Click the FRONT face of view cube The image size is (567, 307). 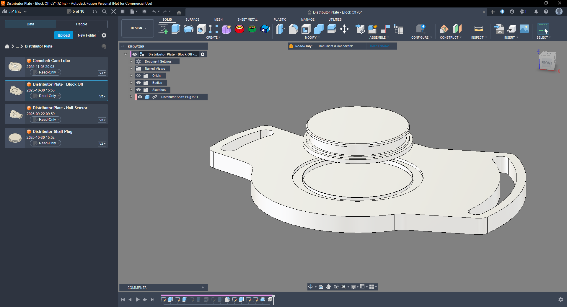547,63
